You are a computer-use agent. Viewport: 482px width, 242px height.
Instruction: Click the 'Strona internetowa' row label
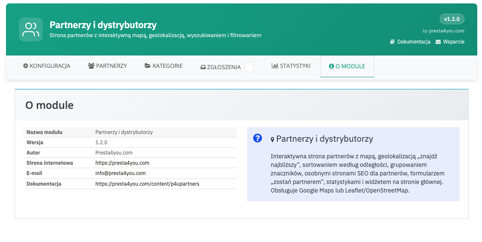[50, 163]
